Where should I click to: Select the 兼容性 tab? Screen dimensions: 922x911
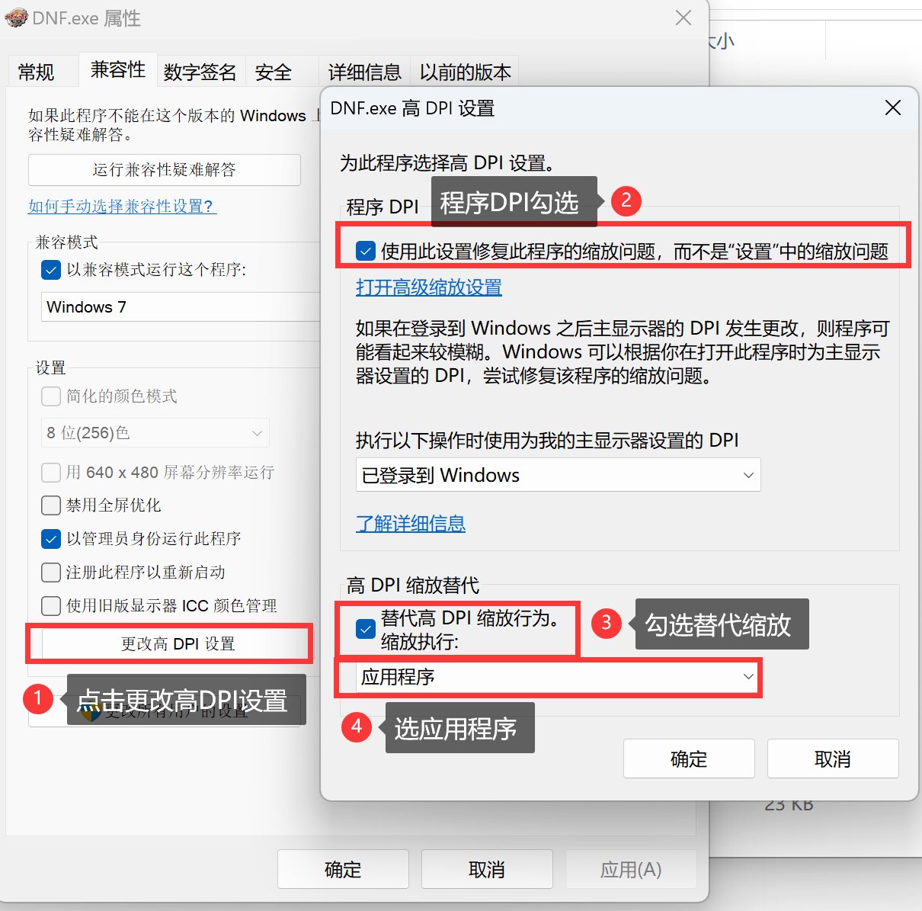[x=118, y=70]
